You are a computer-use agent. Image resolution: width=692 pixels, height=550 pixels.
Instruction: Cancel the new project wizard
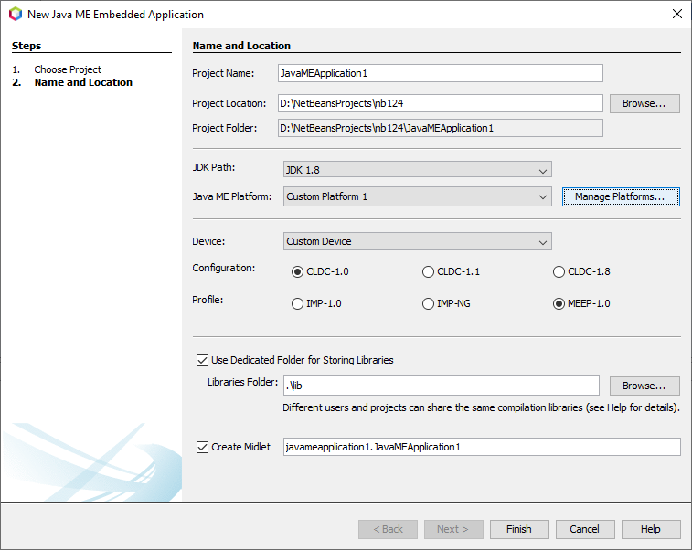tap(585, 529)
